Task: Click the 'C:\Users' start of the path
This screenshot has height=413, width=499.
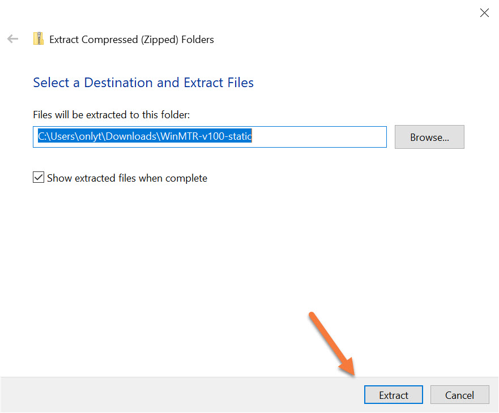Action: pyautogui.click(x=55, y=137)
